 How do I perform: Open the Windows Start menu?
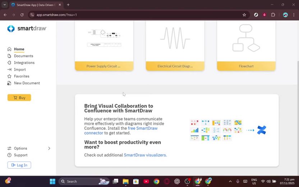(x=52, y=181)
